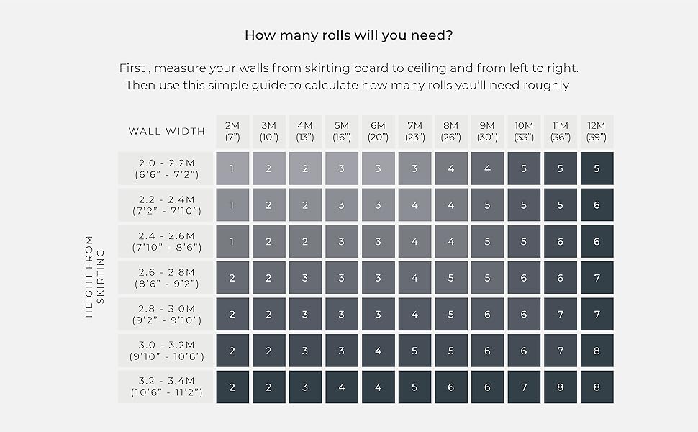Select roll count cell for 2M width, 2.0-2.2M height
The image size is (698, 432).
click(232, 168)
